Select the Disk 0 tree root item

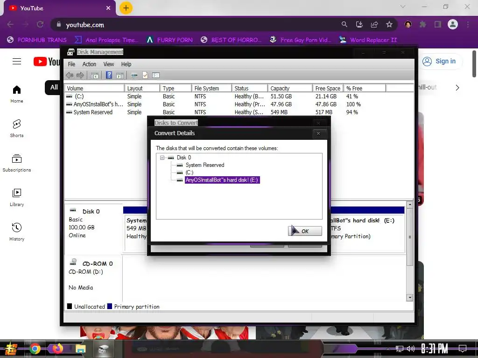(x=184, y=158)
